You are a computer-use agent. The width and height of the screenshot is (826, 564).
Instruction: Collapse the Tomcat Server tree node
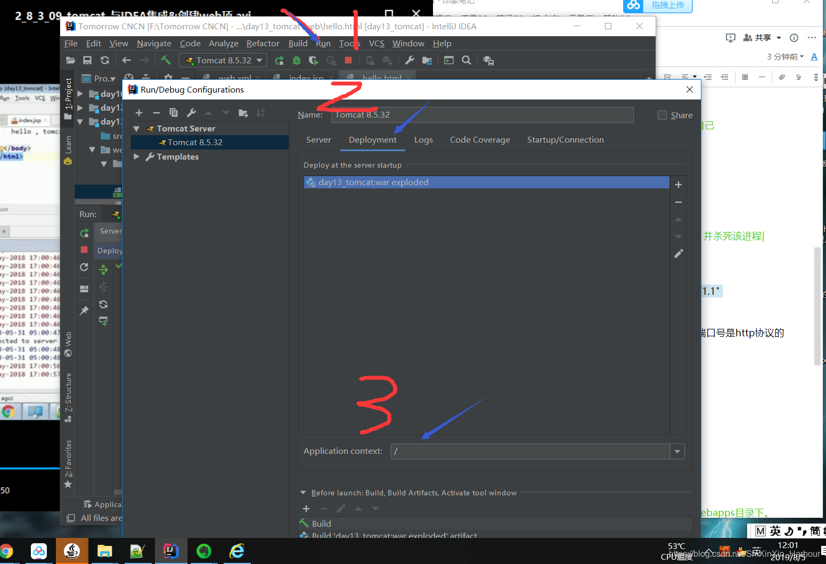136,129
